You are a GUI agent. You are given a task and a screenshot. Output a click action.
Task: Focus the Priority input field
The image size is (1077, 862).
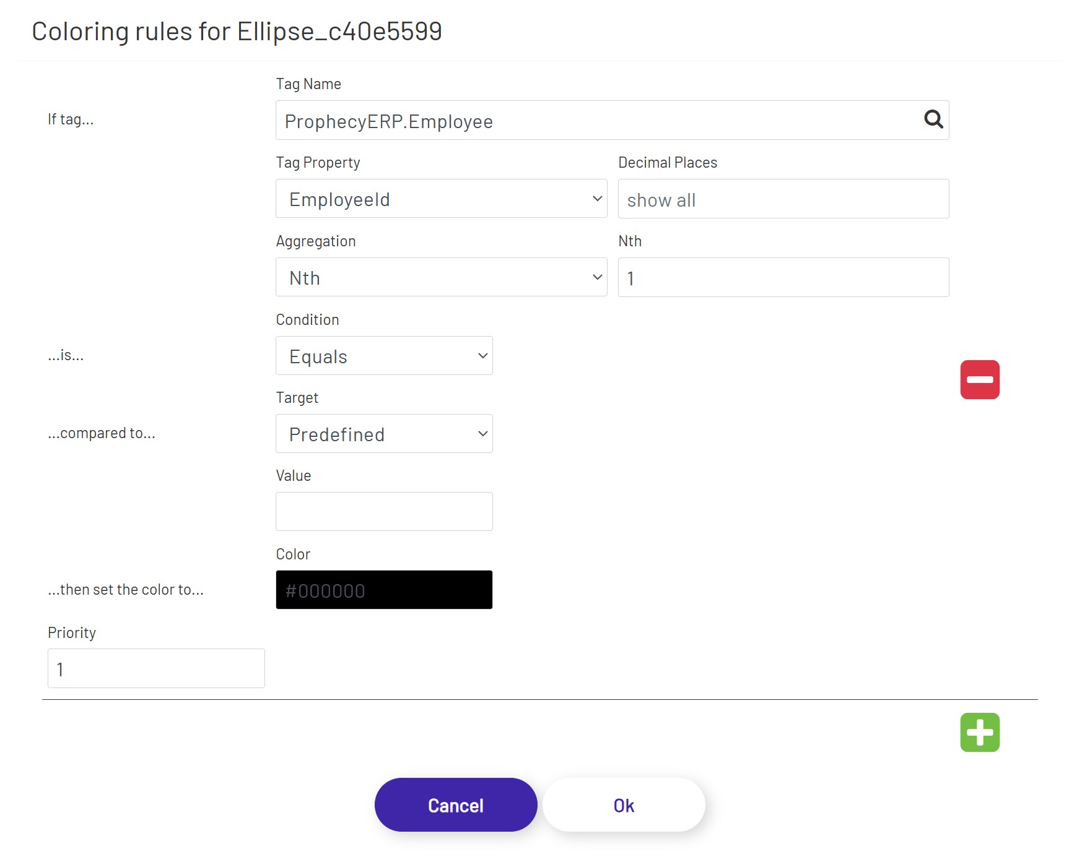(x=156, y=668)
